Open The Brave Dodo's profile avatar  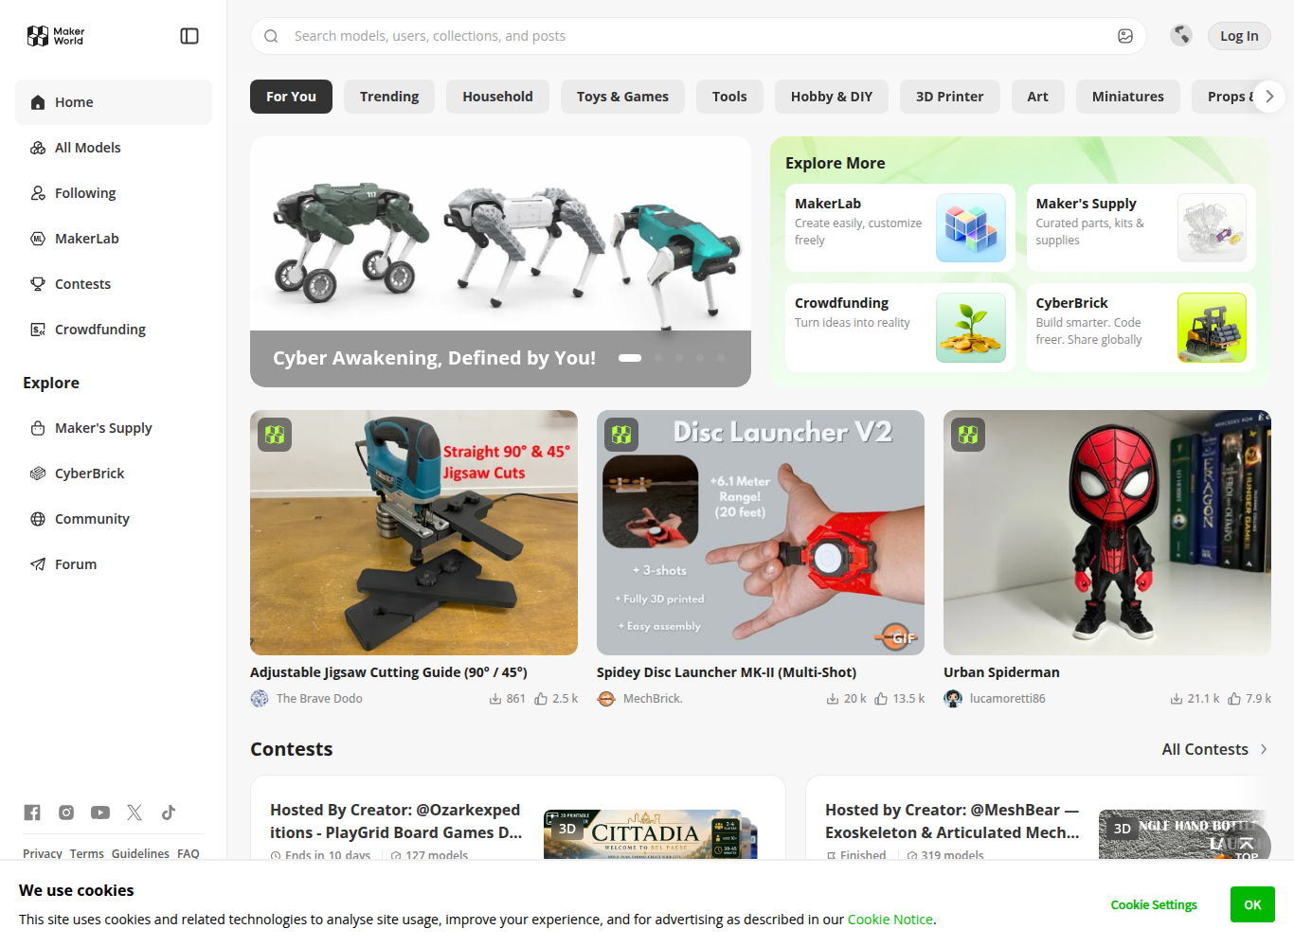260,699
